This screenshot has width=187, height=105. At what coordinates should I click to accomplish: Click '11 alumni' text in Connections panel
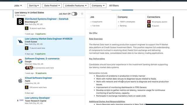pyautogui.click(x=155, y=26)
